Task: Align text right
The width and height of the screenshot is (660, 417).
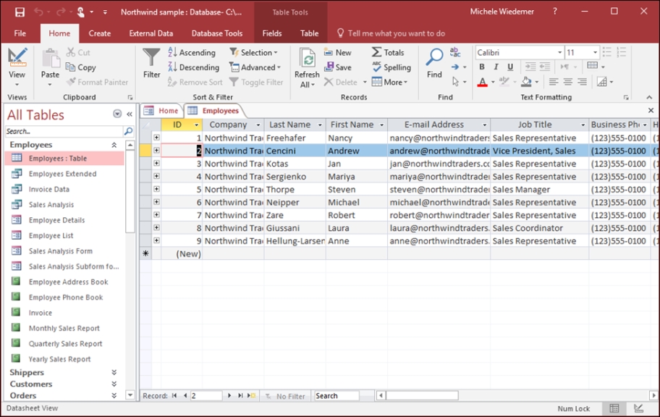Action: click(x=582, y=82)
